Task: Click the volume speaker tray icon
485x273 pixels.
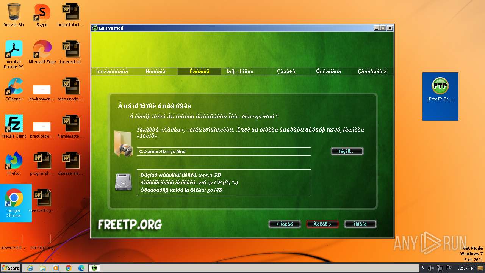Action: coord(431,268)
